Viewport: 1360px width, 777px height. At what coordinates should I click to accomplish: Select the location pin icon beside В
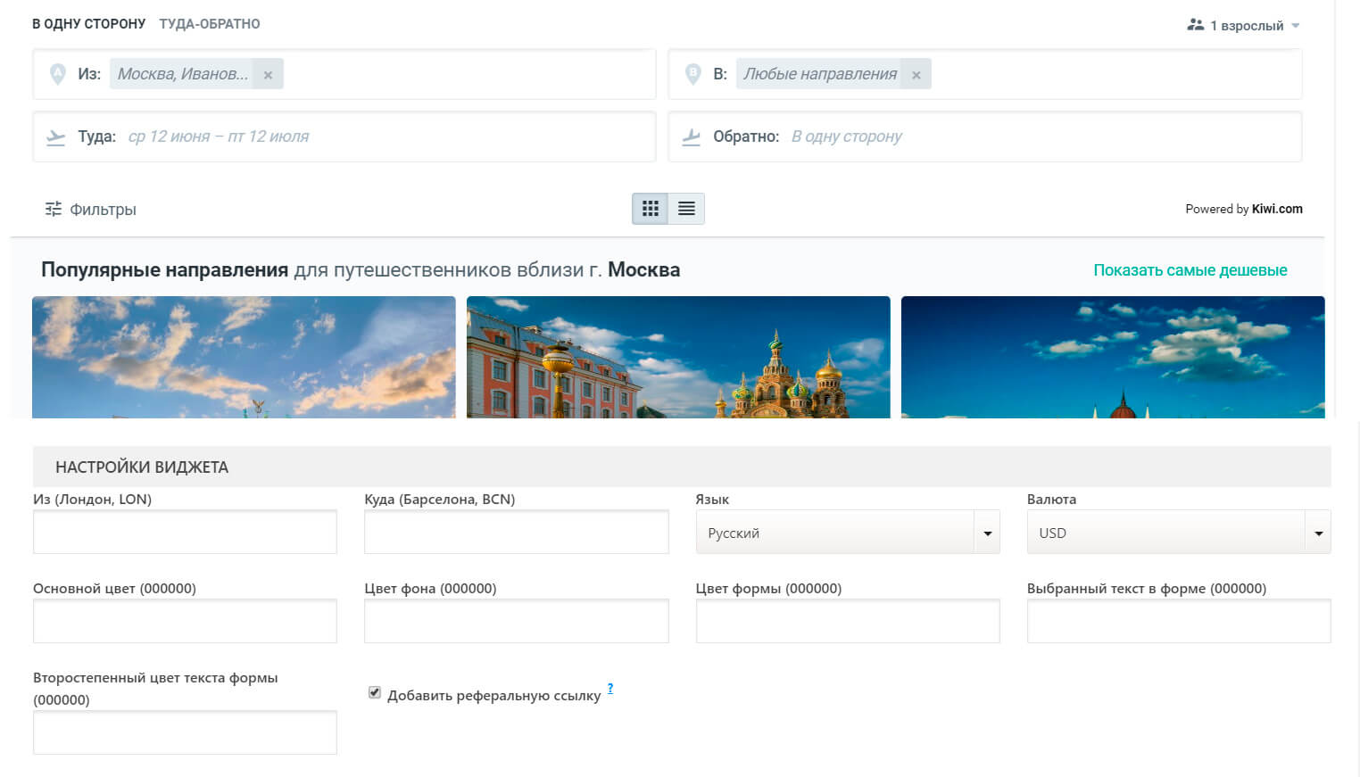[x=692, y=74]
